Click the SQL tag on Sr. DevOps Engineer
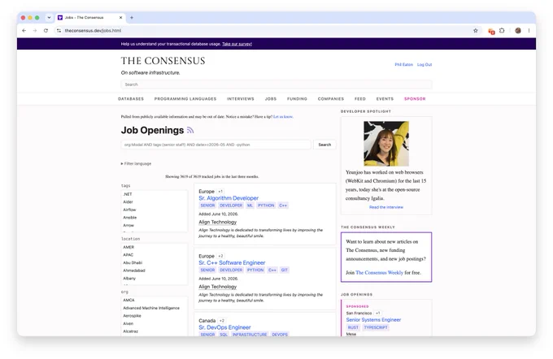Screen dimensions: 553x359 coord(224,335)
